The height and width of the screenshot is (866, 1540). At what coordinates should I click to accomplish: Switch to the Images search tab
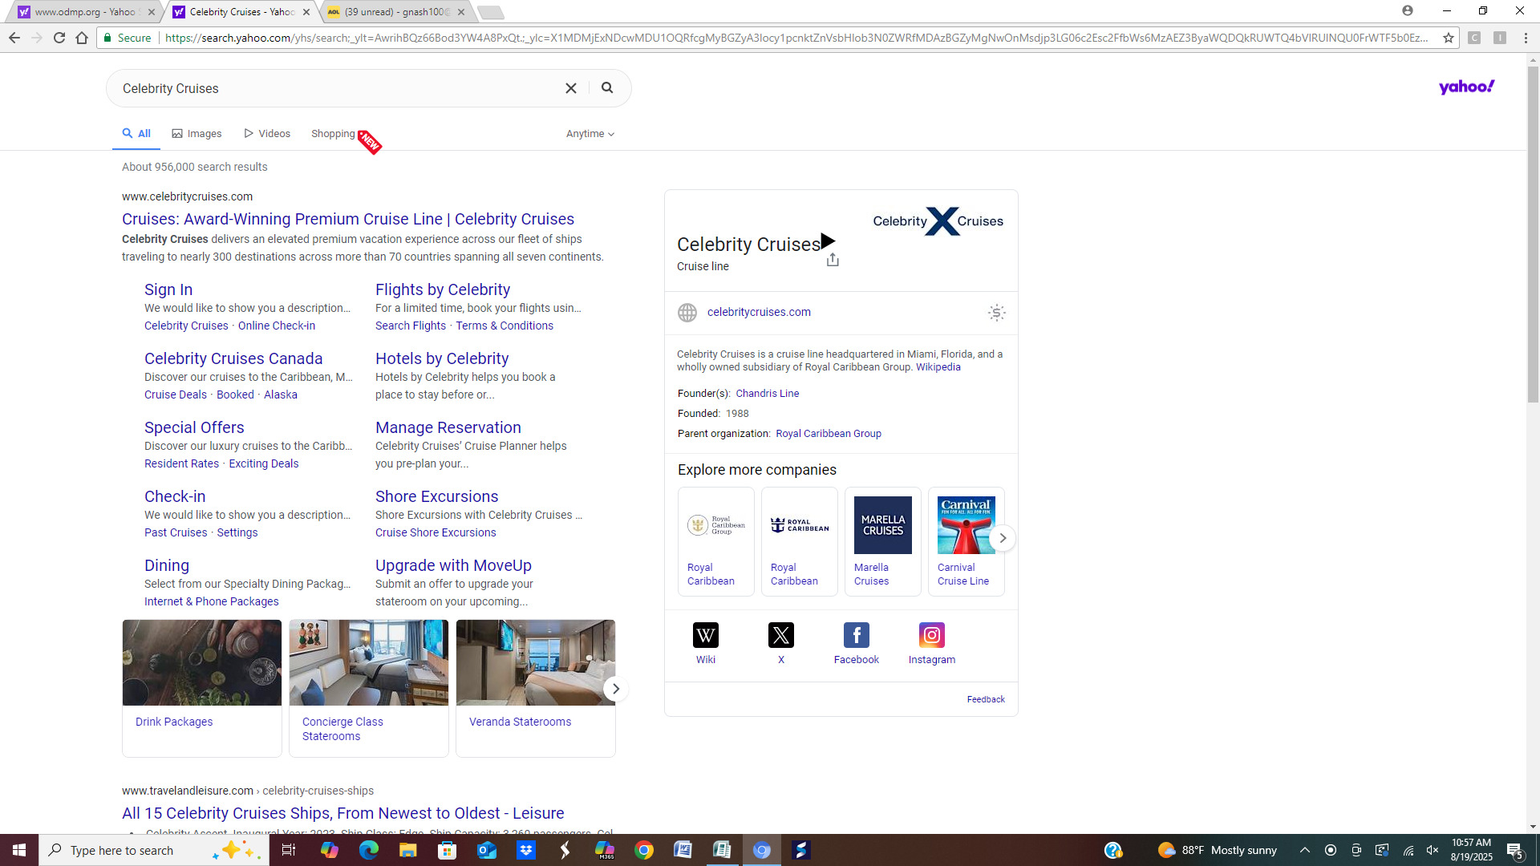[x=197, y=134]
